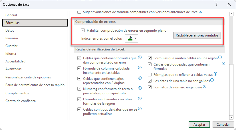Uncheck 'Los datos de una tabla no son válidos'
The height and width of the screenshot is (130, 236).
[150, 81]
